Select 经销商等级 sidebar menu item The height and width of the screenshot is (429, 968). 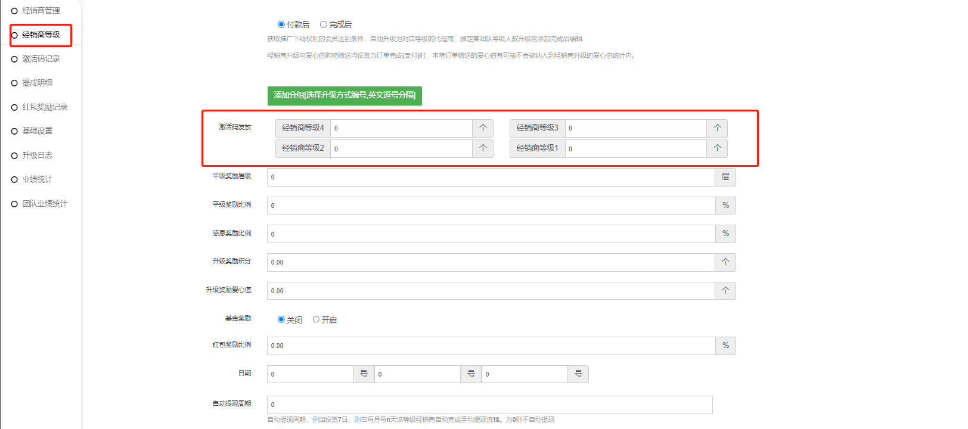coord(41,35)
